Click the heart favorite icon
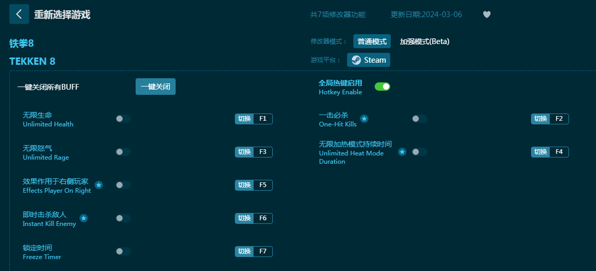The image size is (596, 271). (x=486, y=15)
